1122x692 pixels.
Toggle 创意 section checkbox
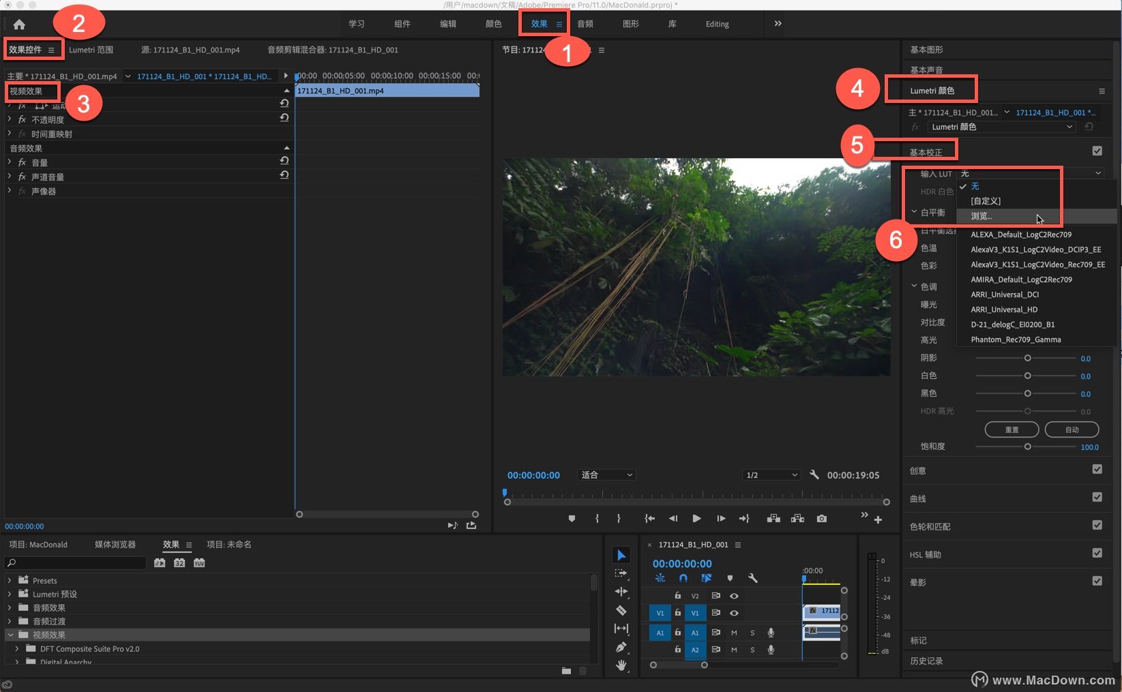[1097, 469]
